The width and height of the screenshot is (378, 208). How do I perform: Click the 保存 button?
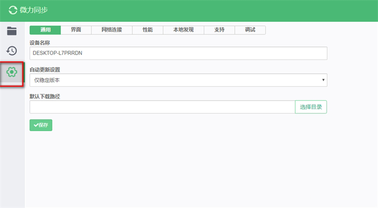[x=41, y=125]
